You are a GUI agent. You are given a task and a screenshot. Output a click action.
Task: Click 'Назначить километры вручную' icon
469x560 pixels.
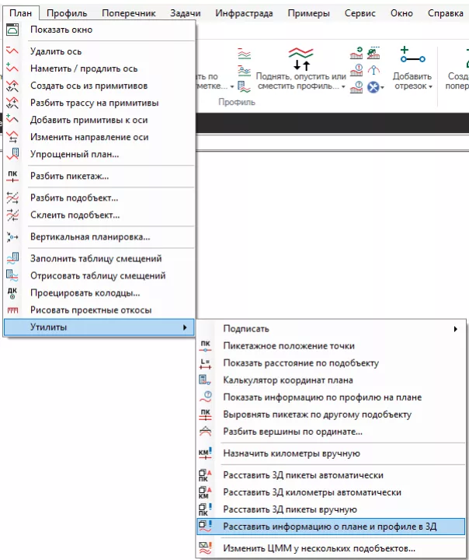[x=205, y=453]
